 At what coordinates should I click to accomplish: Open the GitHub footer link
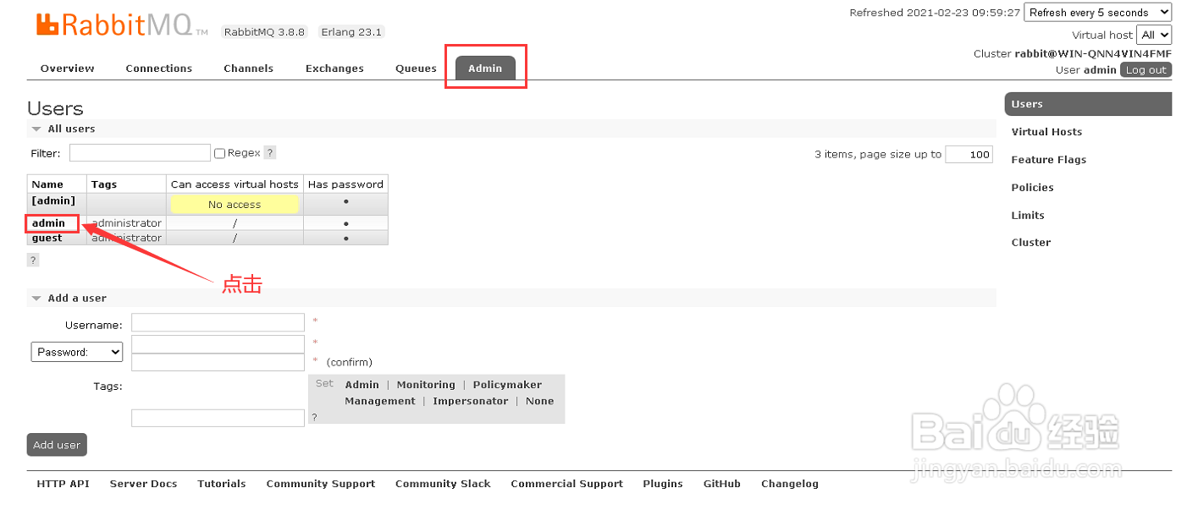point(722,484)
